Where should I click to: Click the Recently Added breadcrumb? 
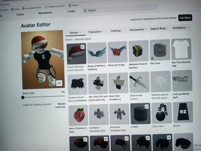[83, 39]
